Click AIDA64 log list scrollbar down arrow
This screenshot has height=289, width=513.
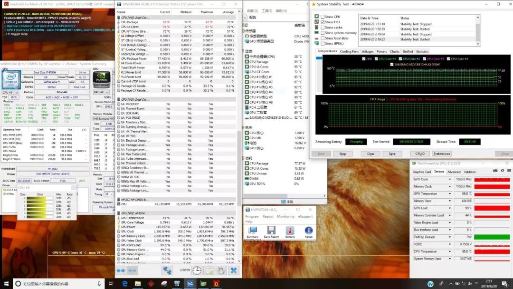click(x=478, y=44)
